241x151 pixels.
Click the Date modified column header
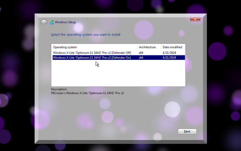click(173, 47)
